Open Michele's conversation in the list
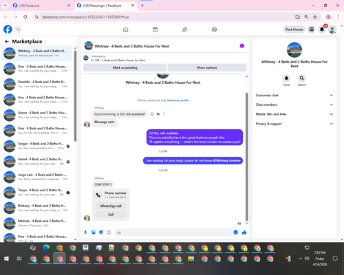The width and height of the screenshot is (344, 275). [36, 223]
